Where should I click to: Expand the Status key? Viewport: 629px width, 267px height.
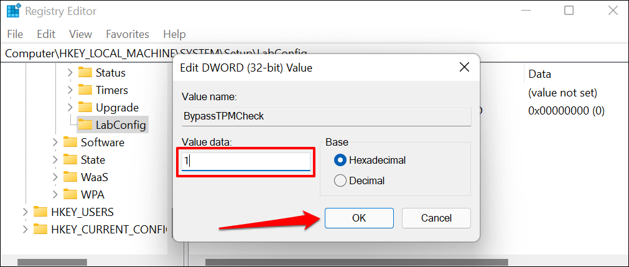pos(70,73)
